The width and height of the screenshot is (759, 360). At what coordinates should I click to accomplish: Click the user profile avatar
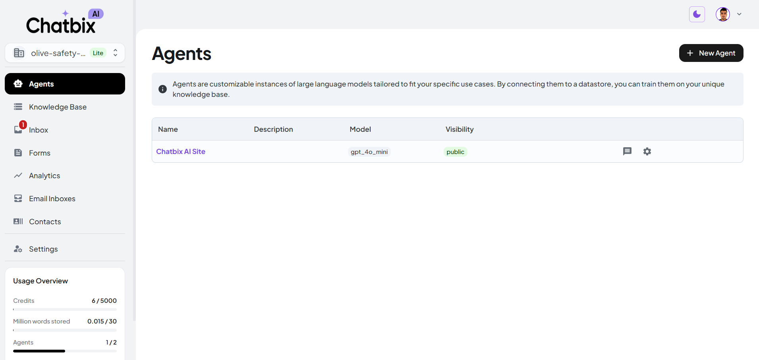(722, 14)
